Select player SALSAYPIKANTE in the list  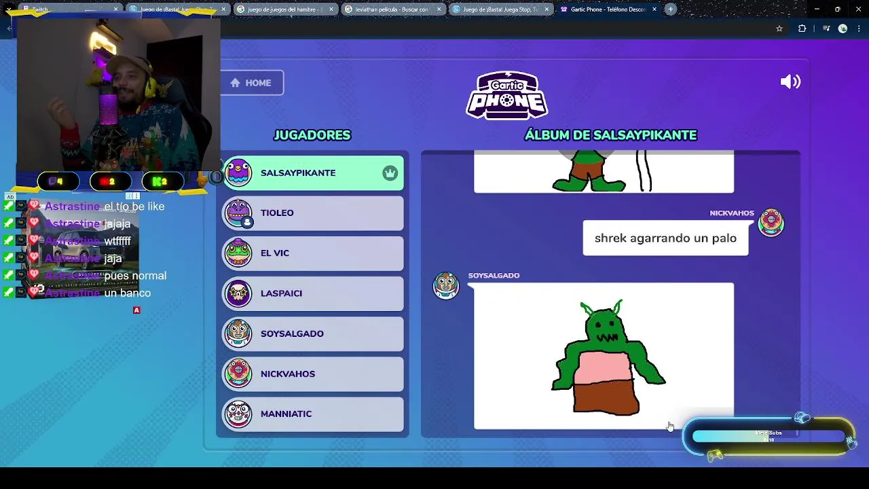313,173
